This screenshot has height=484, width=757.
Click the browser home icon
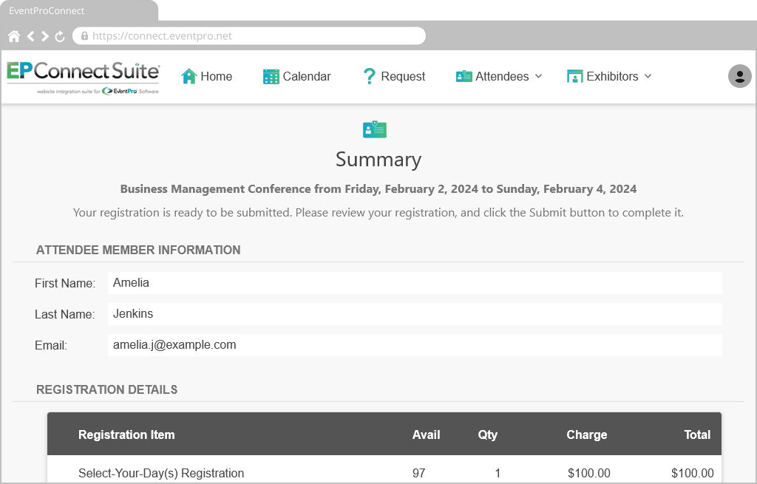point(14,36)
